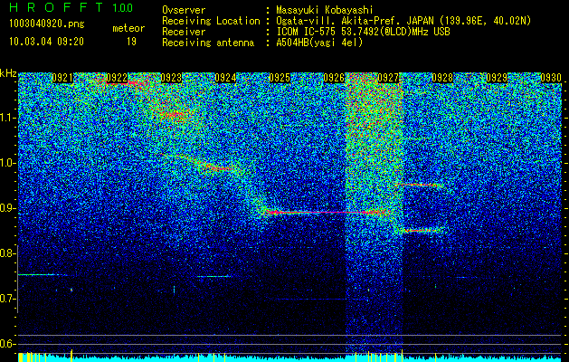Click the antenna value A504HB(yagi 4el)
569x362 pixels.
[319, 43]
